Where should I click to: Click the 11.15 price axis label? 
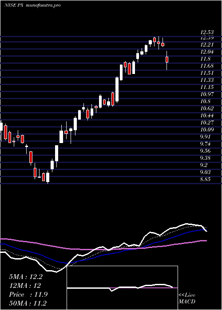pos(207,87)
